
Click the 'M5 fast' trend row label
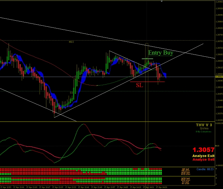(186, 169)
